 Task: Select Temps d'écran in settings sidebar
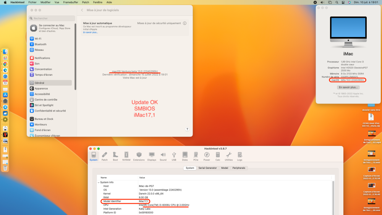tap(50, 75)
